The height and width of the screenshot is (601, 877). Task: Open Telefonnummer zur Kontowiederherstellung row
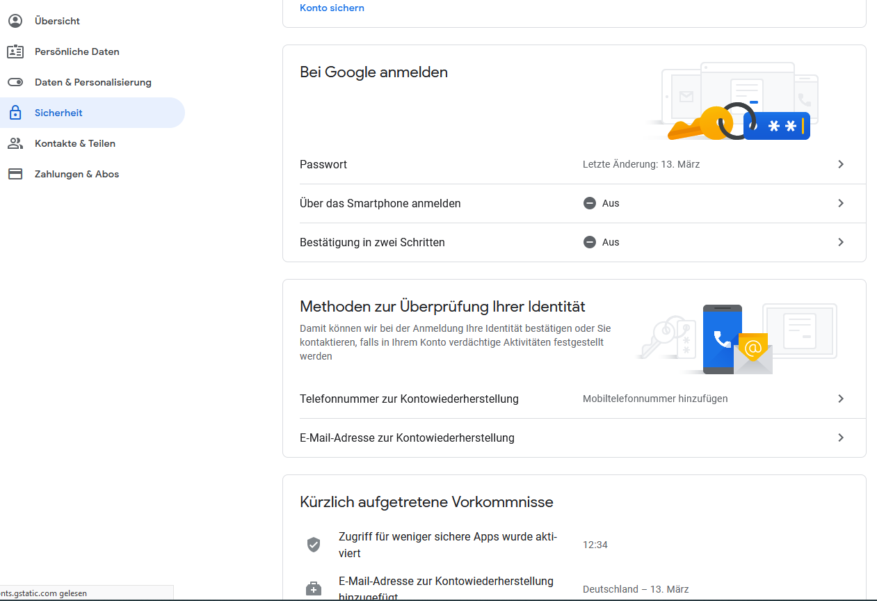coord(574,399)
